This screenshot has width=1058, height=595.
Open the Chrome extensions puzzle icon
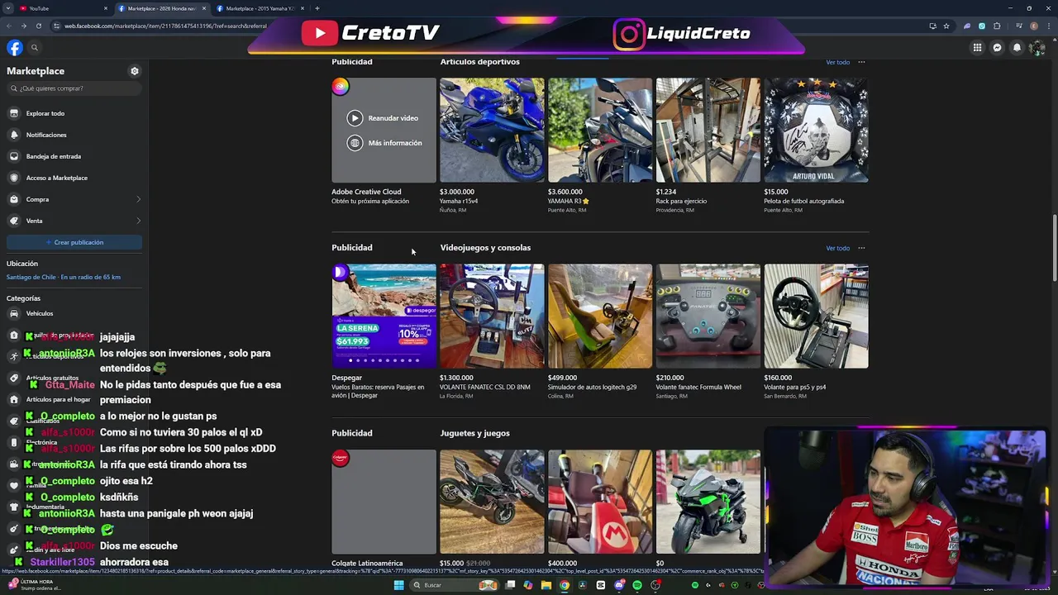(x=997, y=26)
